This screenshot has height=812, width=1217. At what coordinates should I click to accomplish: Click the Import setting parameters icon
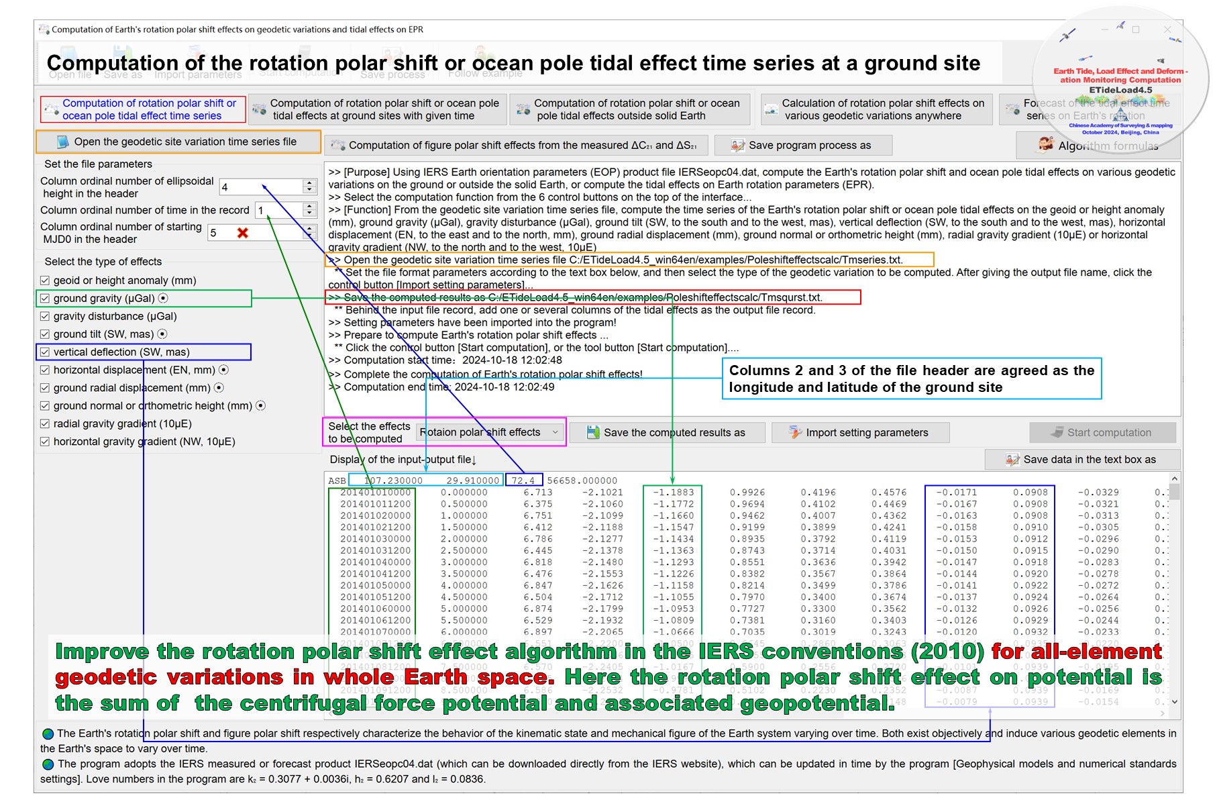(795, 433)
